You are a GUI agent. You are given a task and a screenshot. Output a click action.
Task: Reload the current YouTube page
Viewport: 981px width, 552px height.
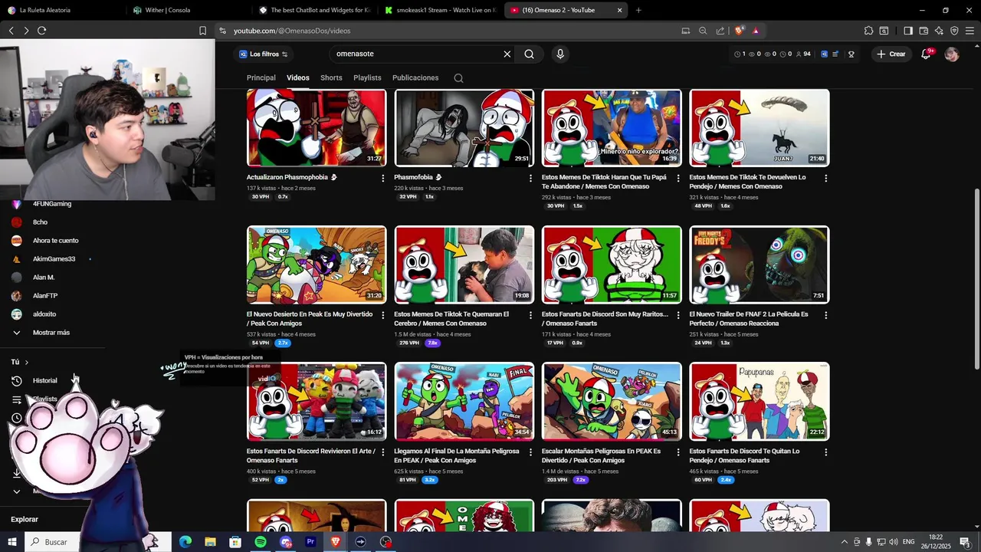[x=41, y=31]
